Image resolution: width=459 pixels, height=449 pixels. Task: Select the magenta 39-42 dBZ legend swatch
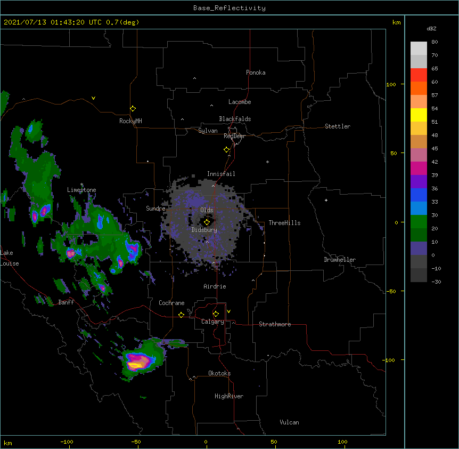click(419, 169)
